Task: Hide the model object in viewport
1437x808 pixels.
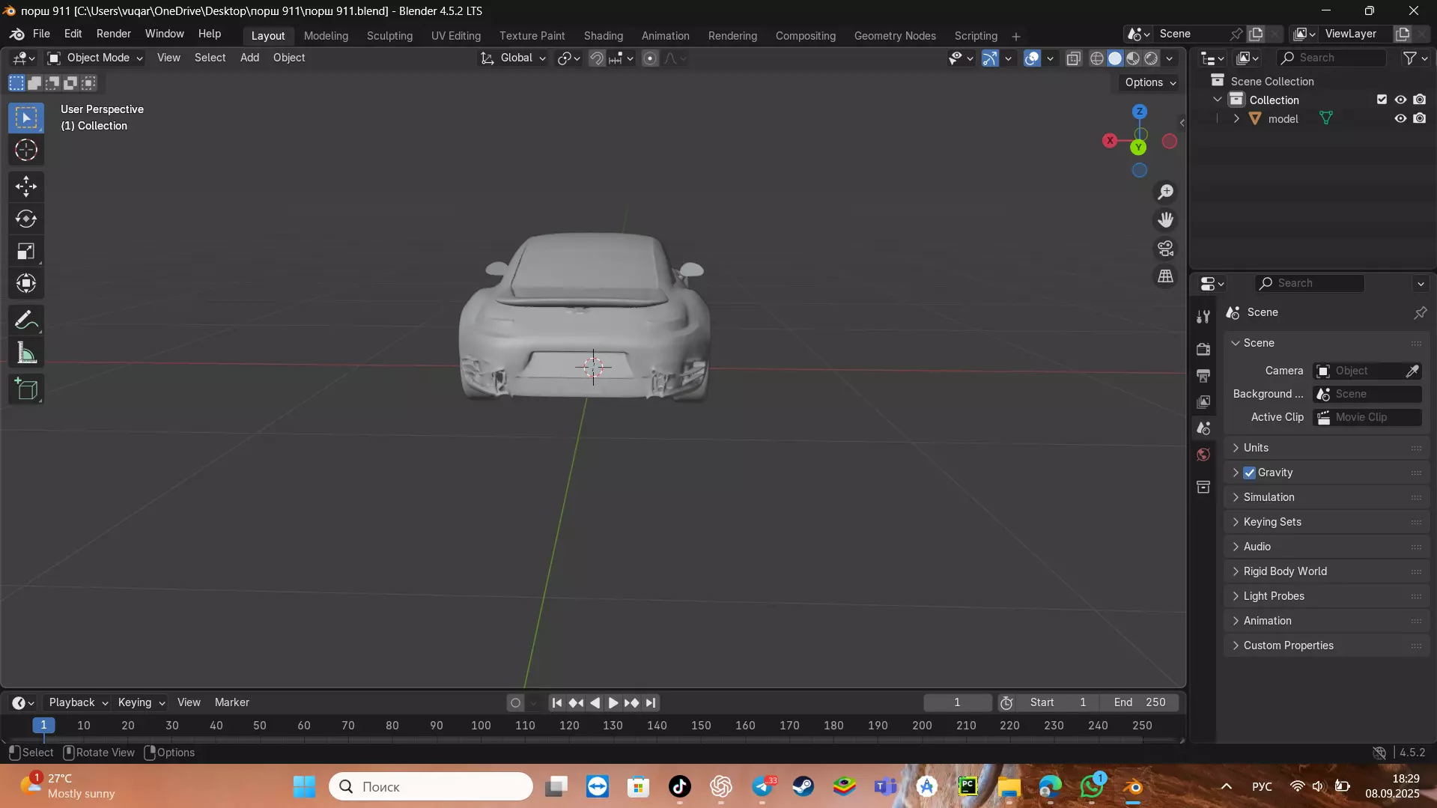Action: [x=1400, y=118]
